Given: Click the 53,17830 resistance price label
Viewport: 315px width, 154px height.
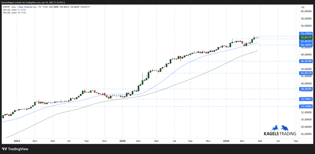Looking at the screenshot, I should [306, 34].
